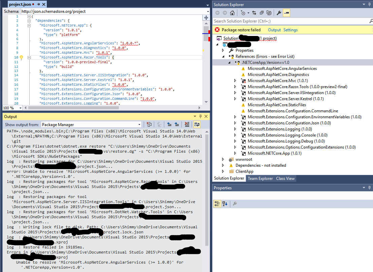Viewport: 373px width, 272px height.
Task: Collapse the .NETCoreApp,Version=v1.0 node
Action: (229, 63)
